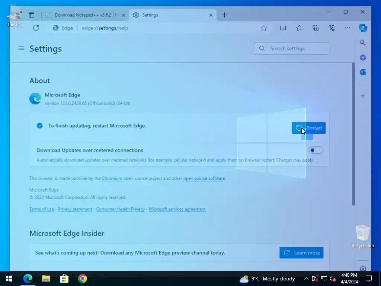Open the network tray icon
Screen dimensions: 381x286
(x=324, y=279)
